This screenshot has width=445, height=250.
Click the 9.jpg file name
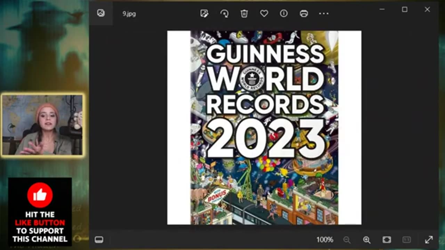(x=129, y=14)
